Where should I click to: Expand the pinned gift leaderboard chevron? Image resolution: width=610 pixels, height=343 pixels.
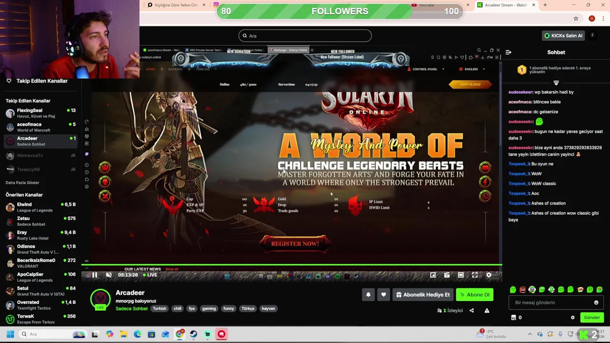point(556,83)
